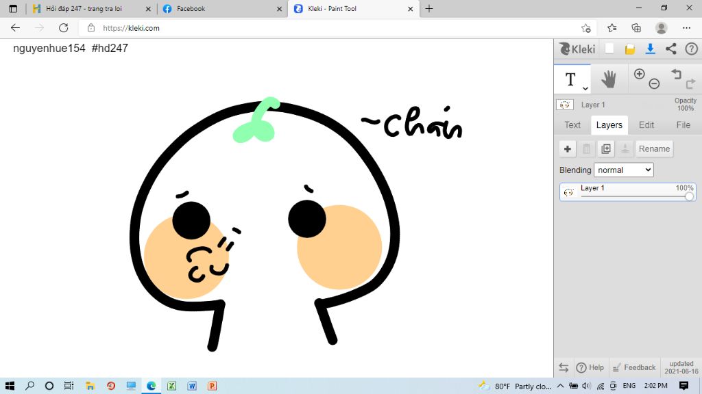Open File Explorer from the taskbar
The image size is (702, 394).
pos(90,386)
